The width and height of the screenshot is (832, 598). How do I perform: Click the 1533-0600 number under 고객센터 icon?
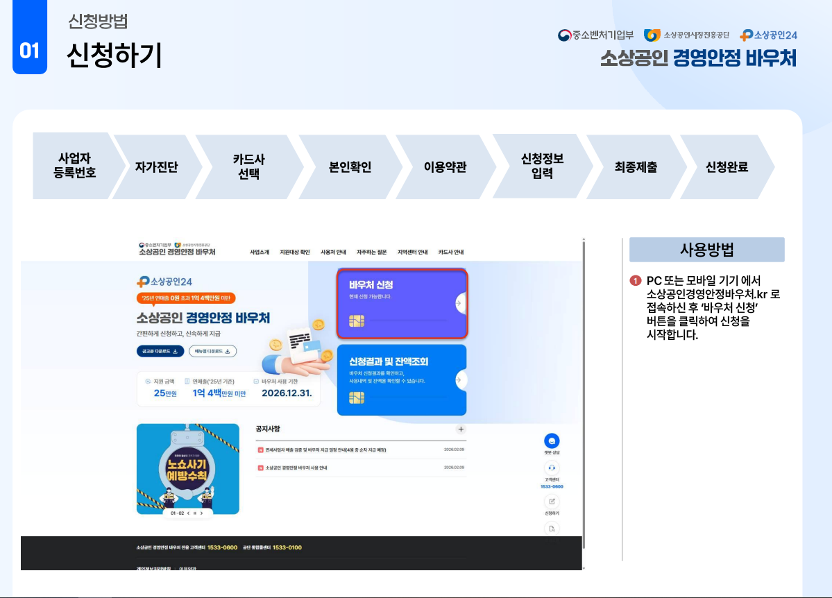point(552,486)
